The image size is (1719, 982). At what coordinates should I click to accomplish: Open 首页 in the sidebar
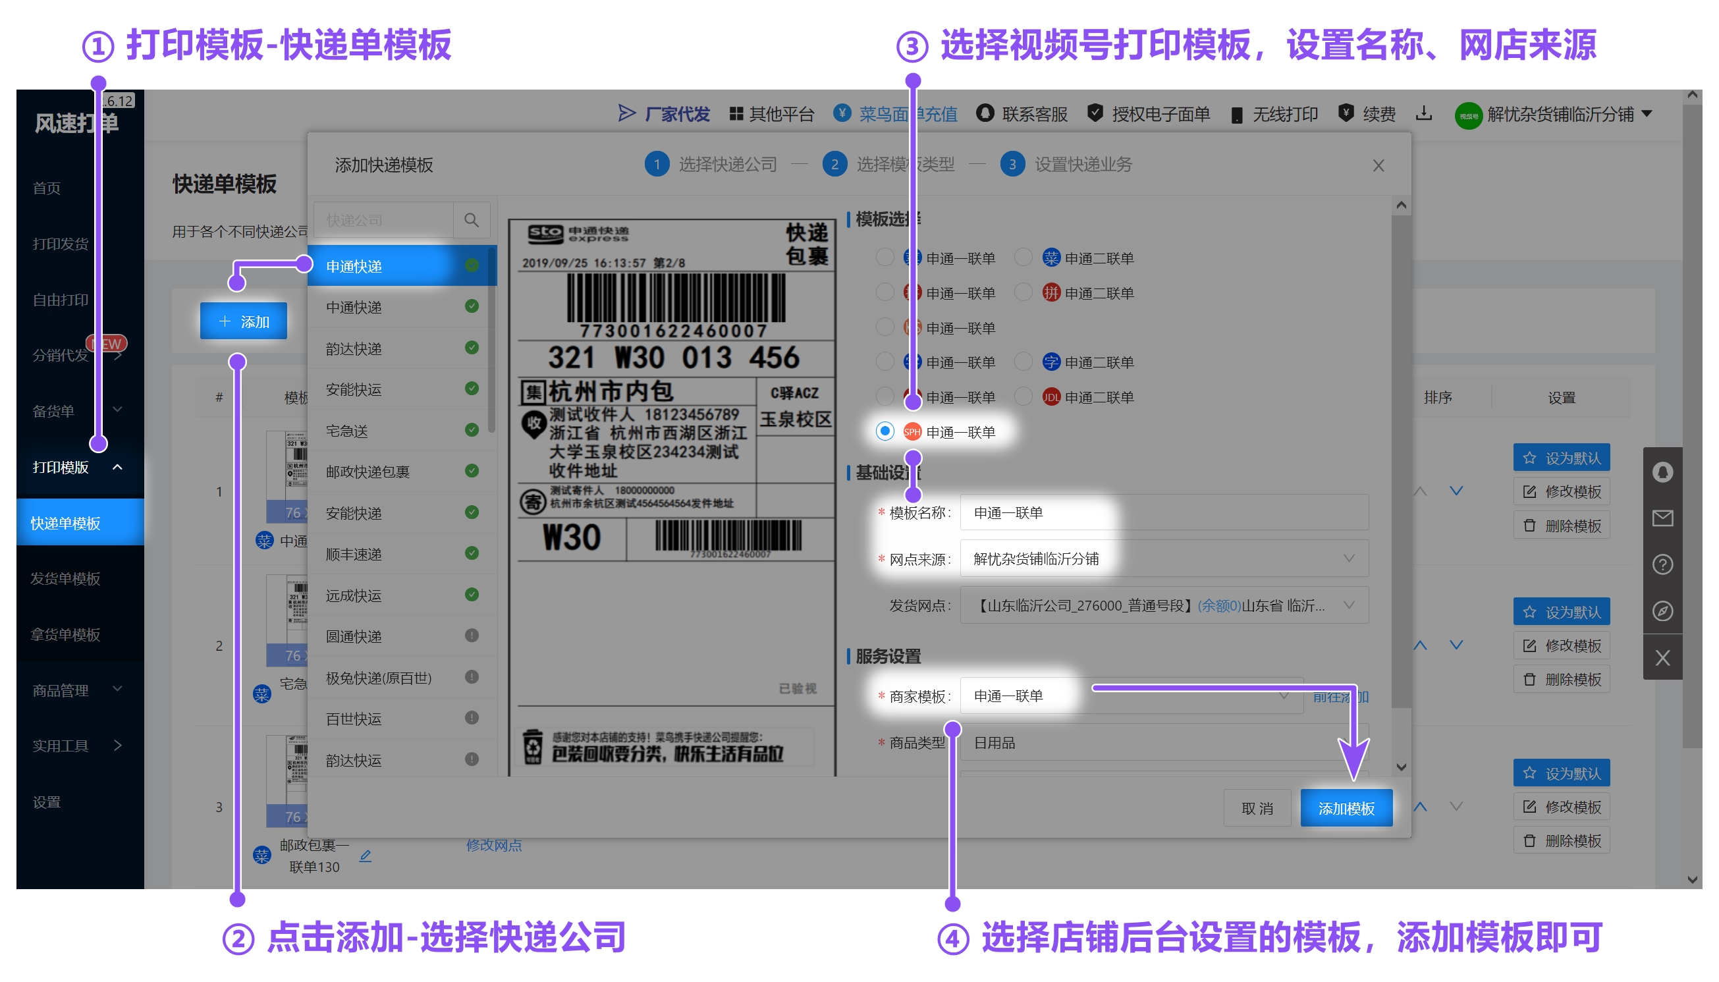(47, 188)
